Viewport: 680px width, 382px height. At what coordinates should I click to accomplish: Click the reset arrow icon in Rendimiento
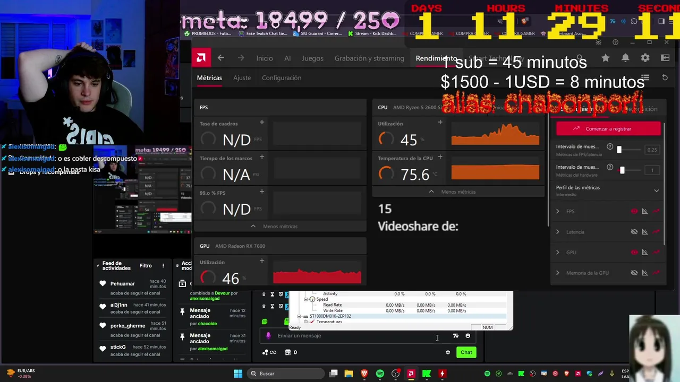(x=665, y=77)
